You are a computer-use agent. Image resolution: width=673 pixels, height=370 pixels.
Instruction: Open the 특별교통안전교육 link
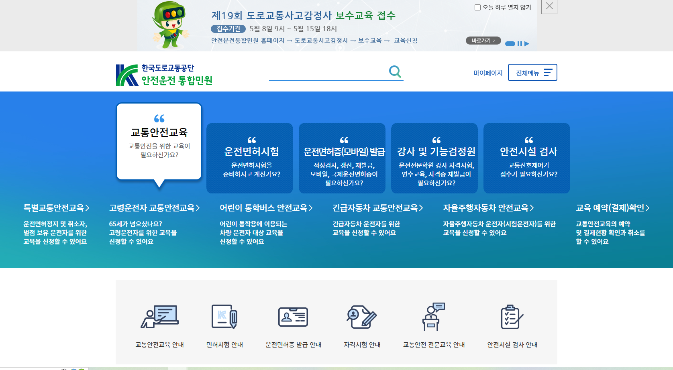coord(57,208)
